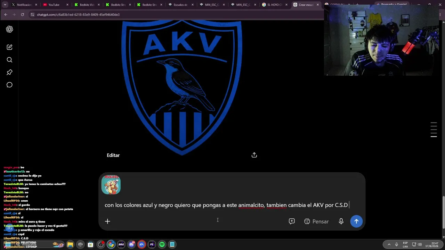
Task: Close the Escudos de tab
Action: (x=193, y=5)
